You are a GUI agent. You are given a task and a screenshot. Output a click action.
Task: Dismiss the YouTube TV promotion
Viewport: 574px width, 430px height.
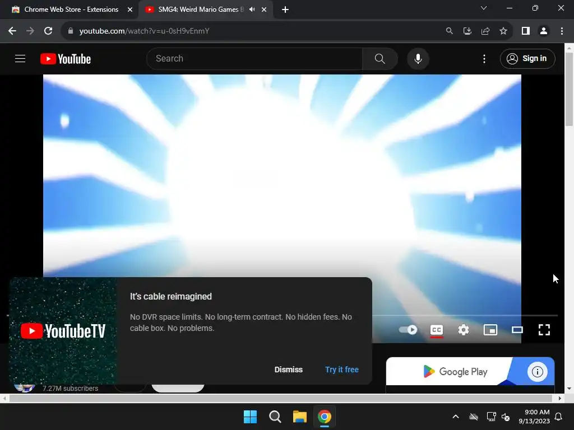289,370
